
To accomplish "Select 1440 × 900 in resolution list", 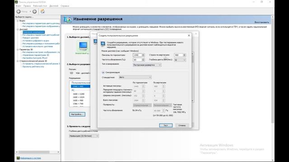I will 80,86.
